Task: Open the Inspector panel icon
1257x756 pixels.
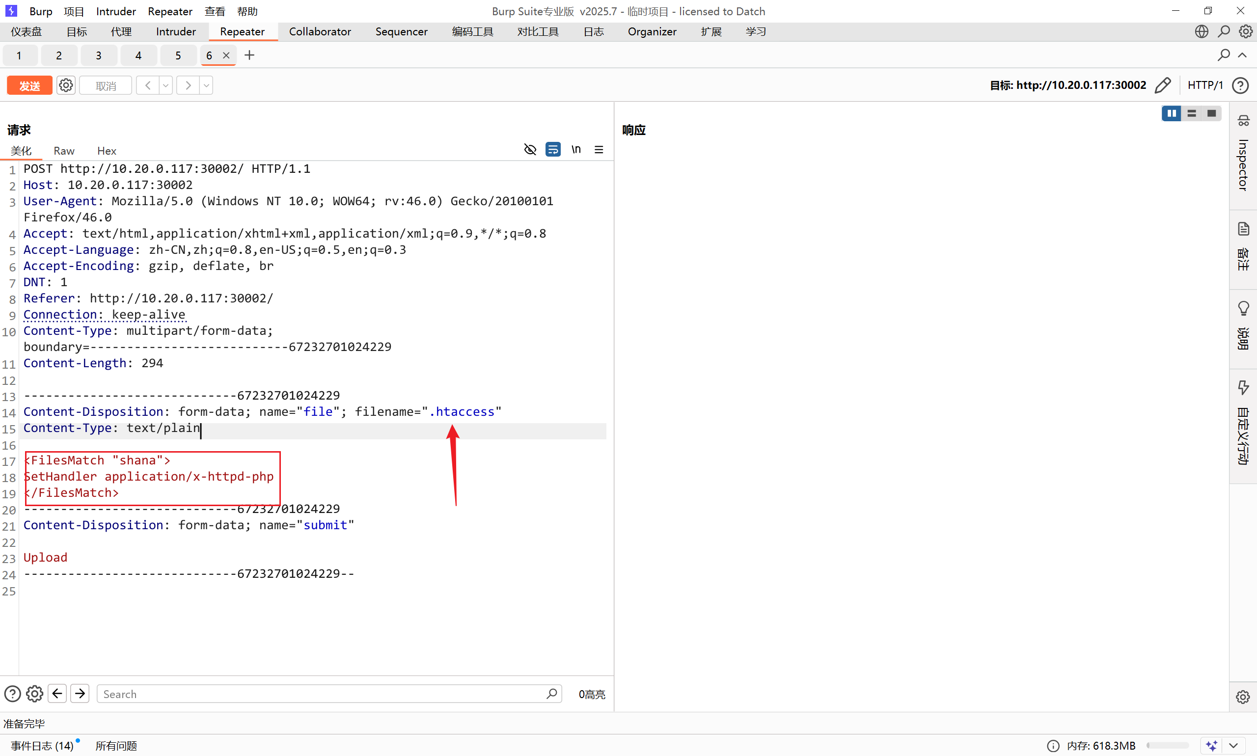Action: tap(1243, 121)
